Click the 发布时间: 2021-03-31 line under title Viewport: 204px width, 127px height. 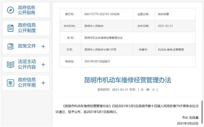(113, 89)
